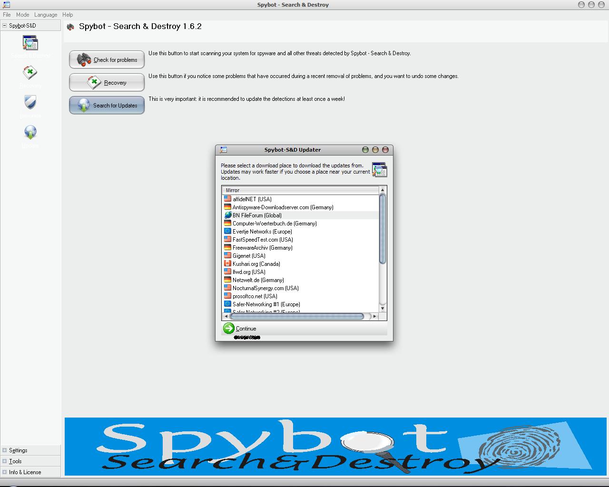The image size is (609, 487).
Task: Open the Search & Destroy sidebar icon
Action: 30,47
